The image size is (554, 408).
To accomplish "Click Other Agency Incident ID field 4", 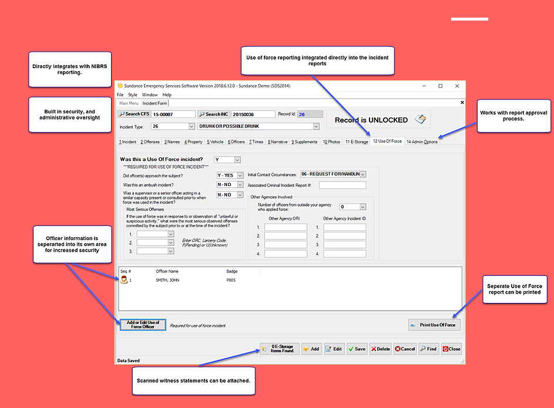I will point(344,254).
